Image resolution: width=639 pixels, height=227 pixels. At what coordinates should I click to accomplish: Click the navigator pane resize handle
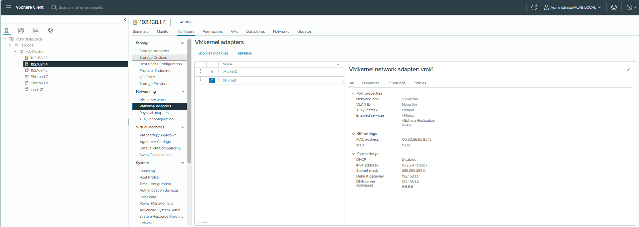[129, 122]
